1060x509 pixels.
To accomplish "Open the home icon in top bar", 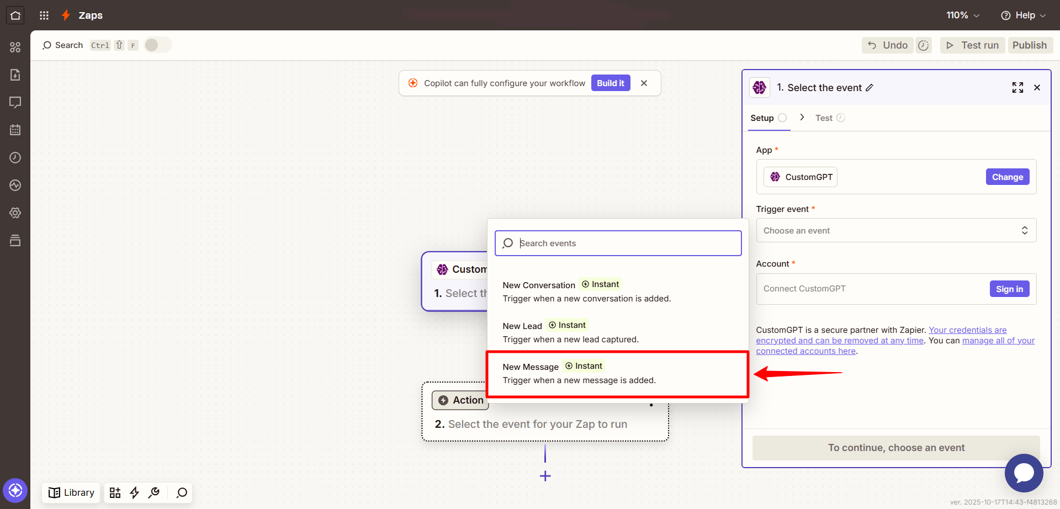I will pyautogui.click(x=15, y=15).
